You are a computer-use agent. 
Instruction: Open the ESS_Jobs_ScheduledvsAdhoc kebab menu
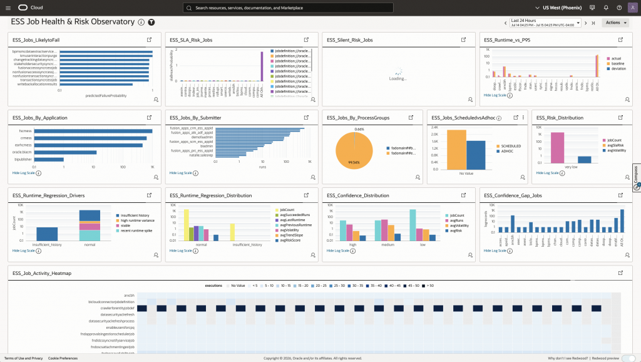[x=523, y=117]
